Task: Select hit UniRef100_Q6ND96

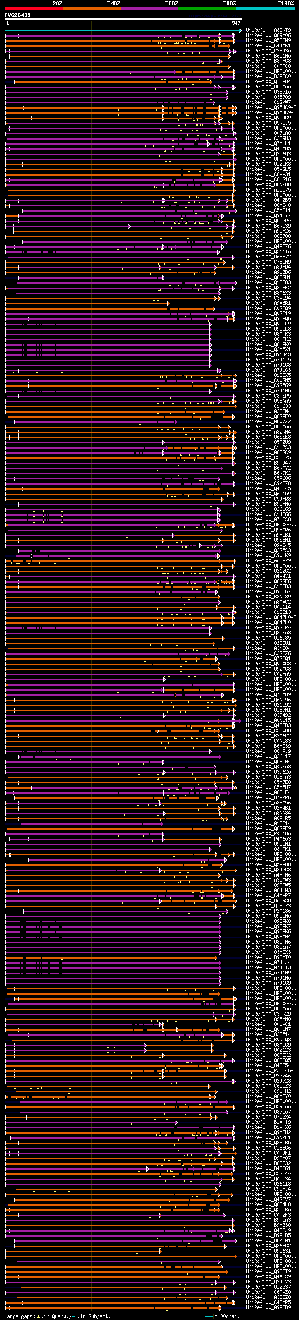Action: (x=268, y=700)
